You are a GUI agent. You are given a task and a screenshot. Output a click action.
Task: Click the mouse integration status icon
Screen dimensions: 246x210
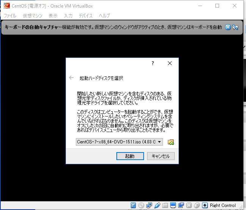pos(197,205)
